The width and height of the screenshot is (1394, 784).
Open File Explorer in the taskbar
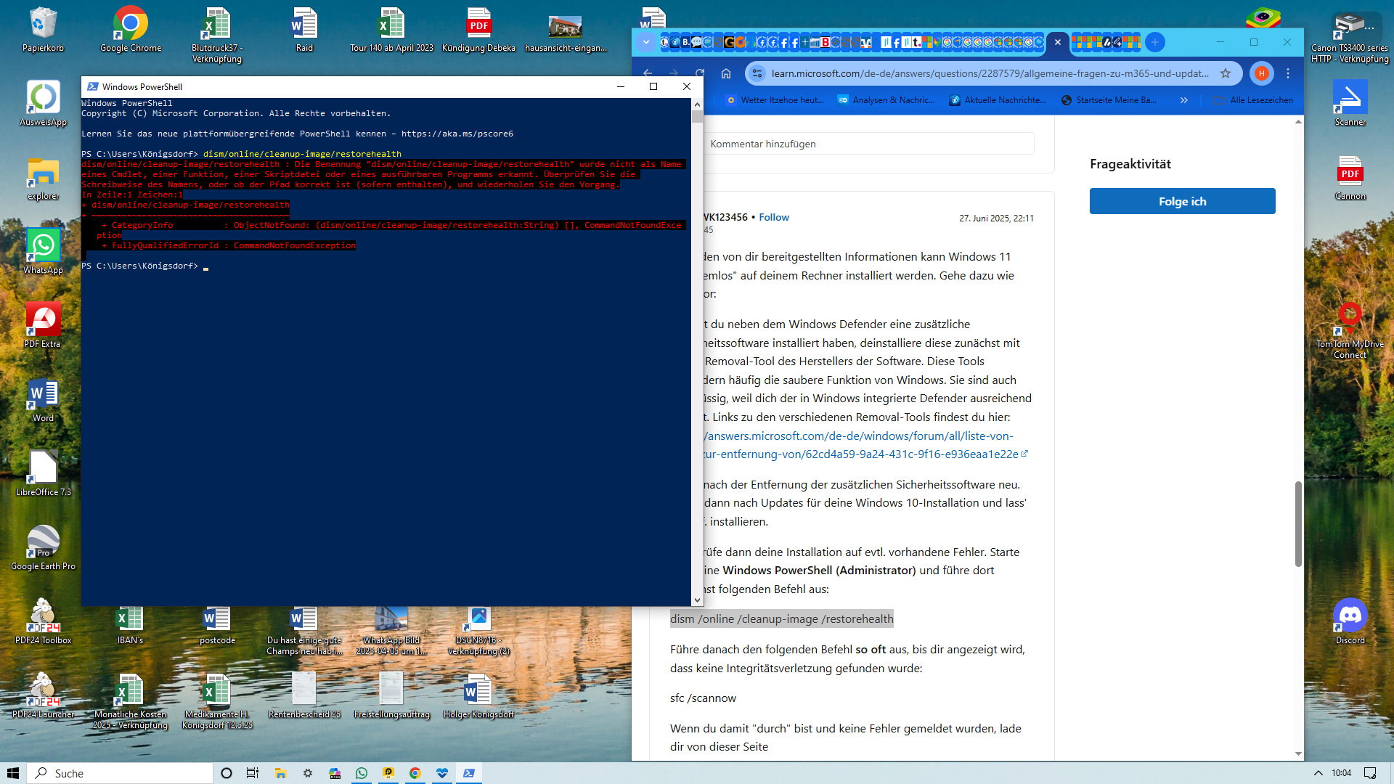pyautogui.click(x=280, y=773)
